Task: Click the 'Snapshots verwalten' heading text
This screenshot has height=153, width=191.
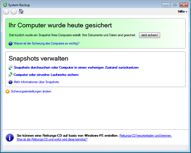Action: pos(39,58)
